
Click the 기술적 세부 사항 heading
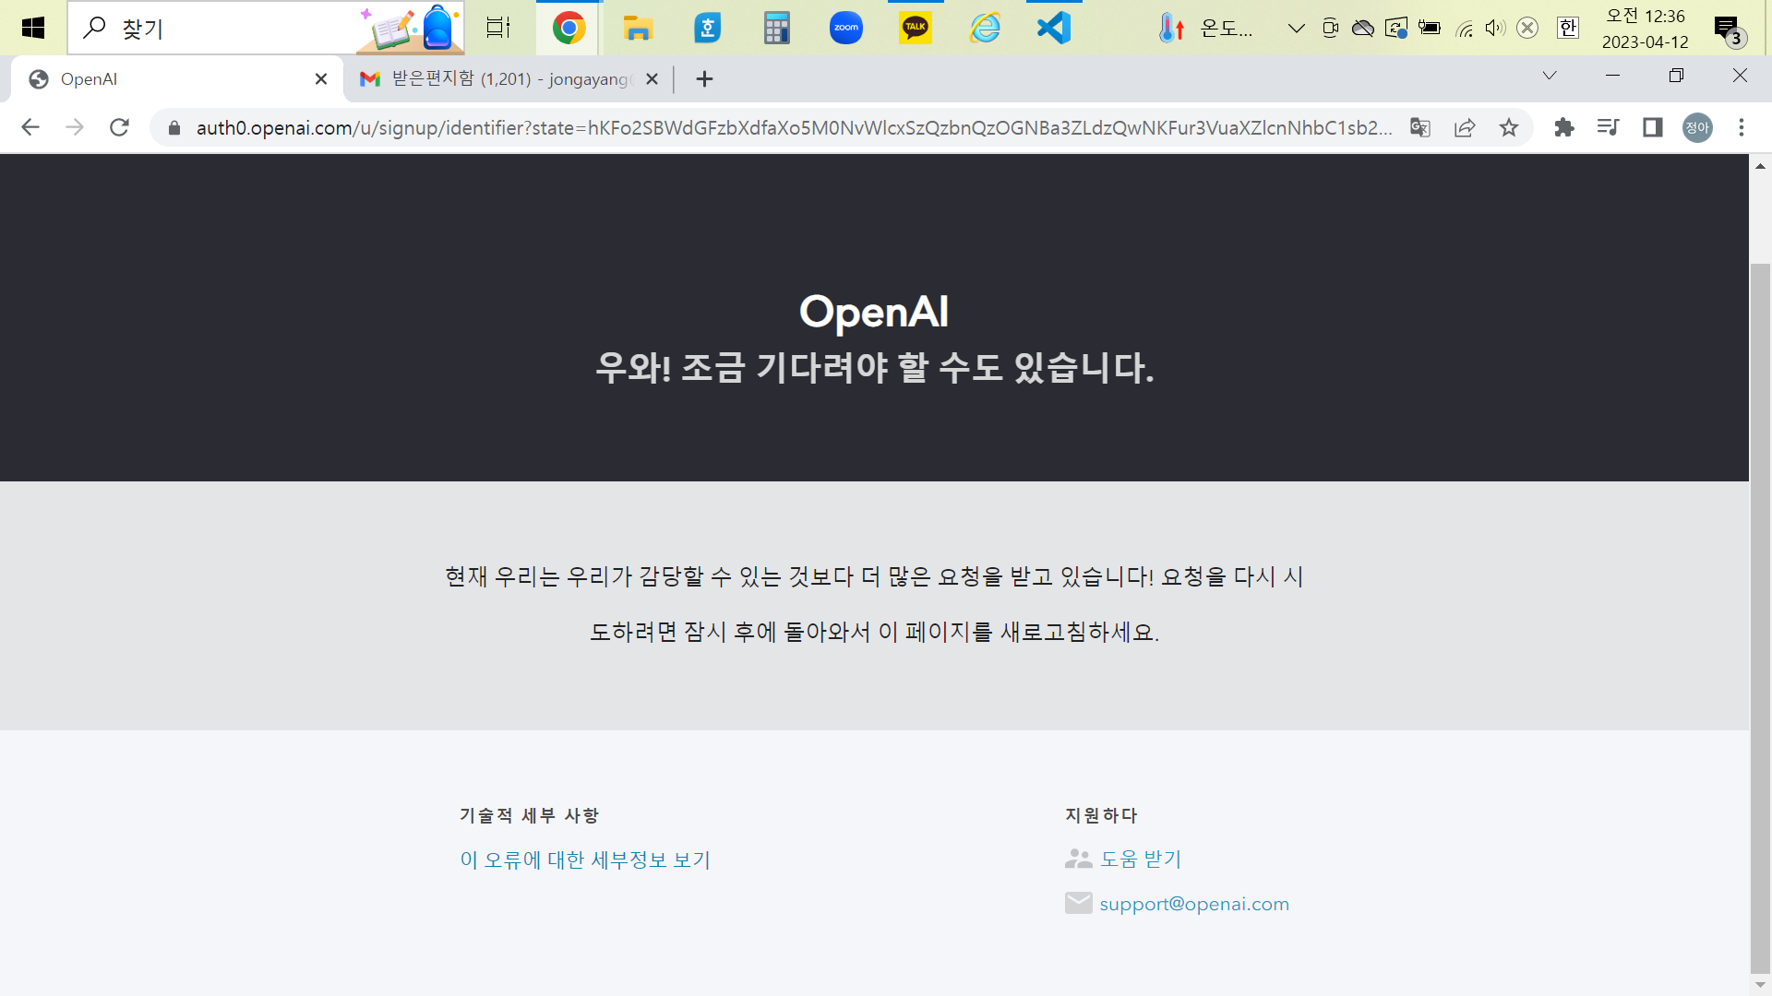click(x=529, y=815)
